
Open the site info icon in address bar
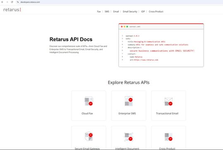click(x=18, y=2)
